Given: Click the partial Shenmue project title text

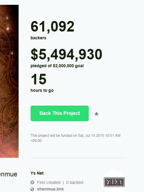Looking at the screenshot, I should [9, 174].
